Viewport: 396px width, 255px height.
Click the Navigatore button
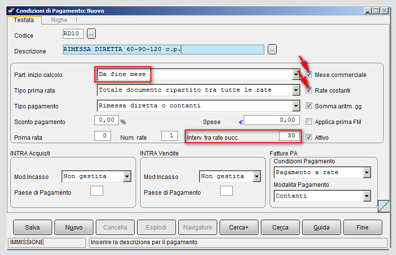tap(198, 227)
